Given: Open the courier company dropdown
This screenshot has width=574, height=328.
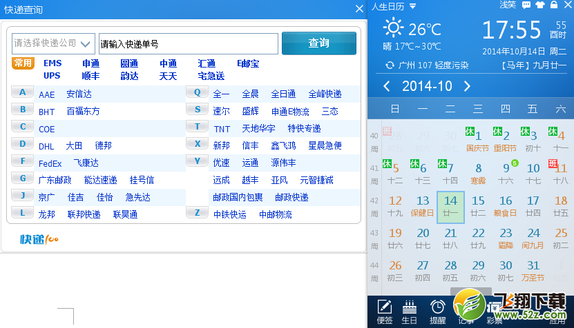Looking at the screenshot, I should 53,43.
